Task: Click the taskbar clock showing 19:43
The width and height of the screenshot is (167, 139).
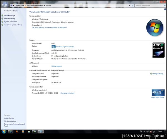Action: (x=160, y=132)
